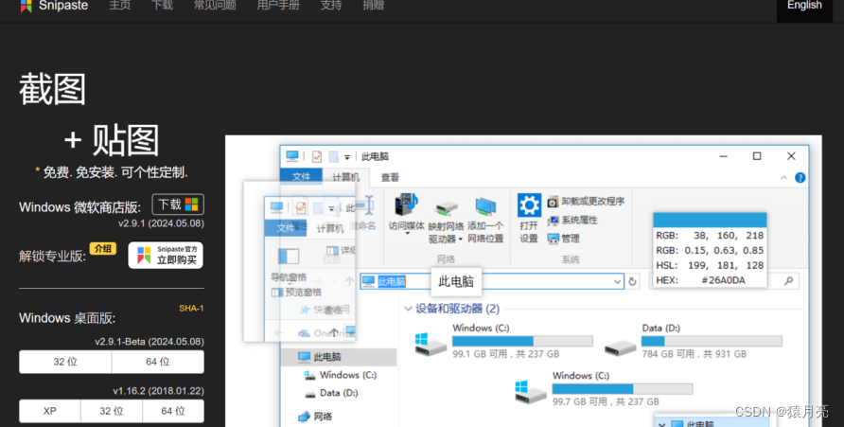Click the magnifier icon in Explorer search box

click(x=788, y=280)
